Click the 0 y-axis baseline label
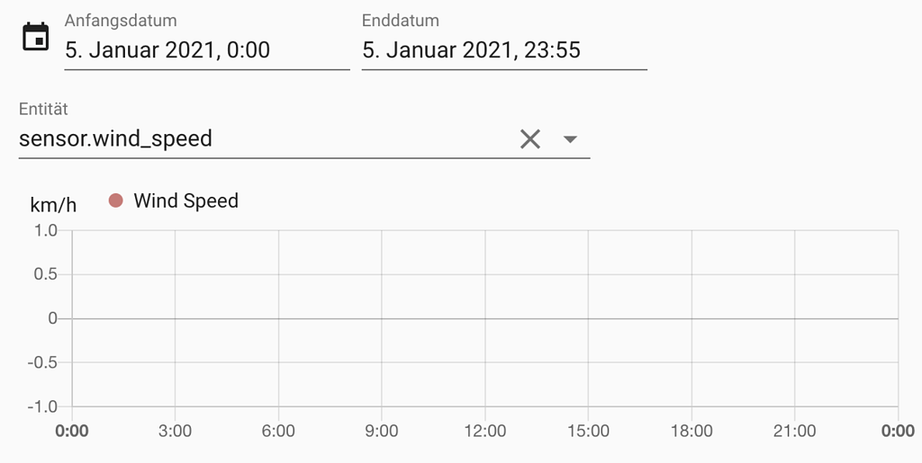 (x=53, y=318)
